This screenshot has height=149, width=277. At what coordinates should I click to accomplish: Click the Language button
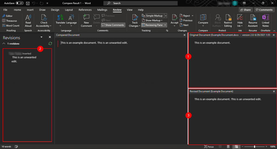click(x=71, y=21)
